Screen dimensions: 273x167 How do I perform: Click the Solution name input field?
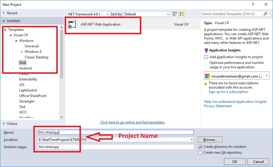tap(116, 147)
